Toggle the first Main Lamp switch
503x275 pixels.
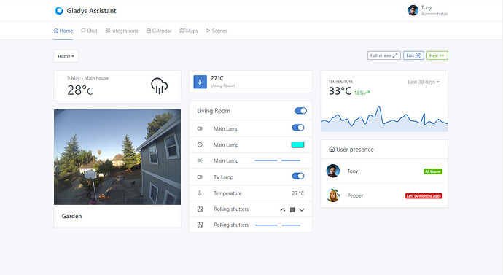298,128
